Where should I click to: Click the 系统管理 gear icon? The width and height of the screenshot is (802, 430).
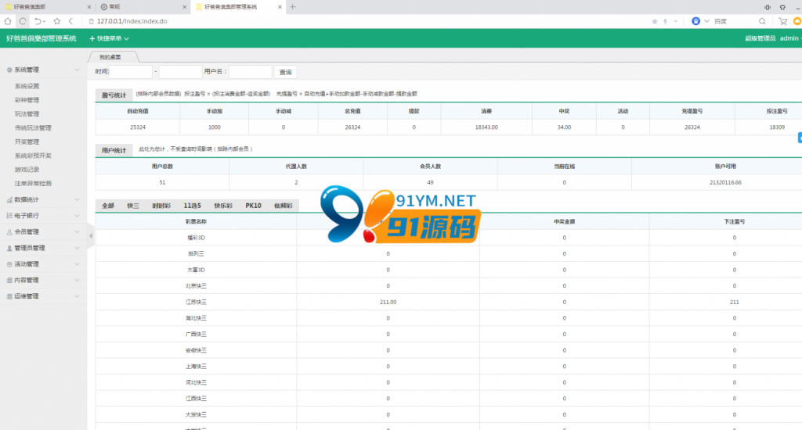9,70
